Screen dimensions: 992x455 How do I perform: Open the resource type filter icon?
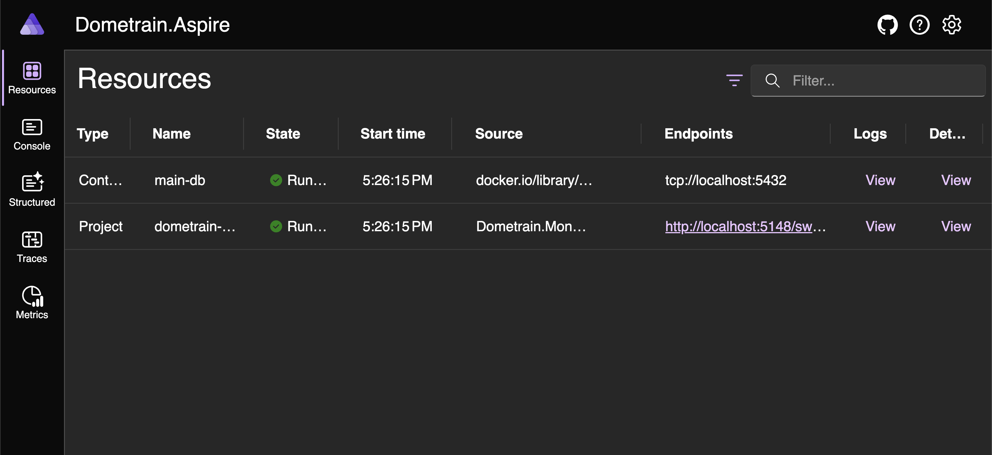[734, 80]
